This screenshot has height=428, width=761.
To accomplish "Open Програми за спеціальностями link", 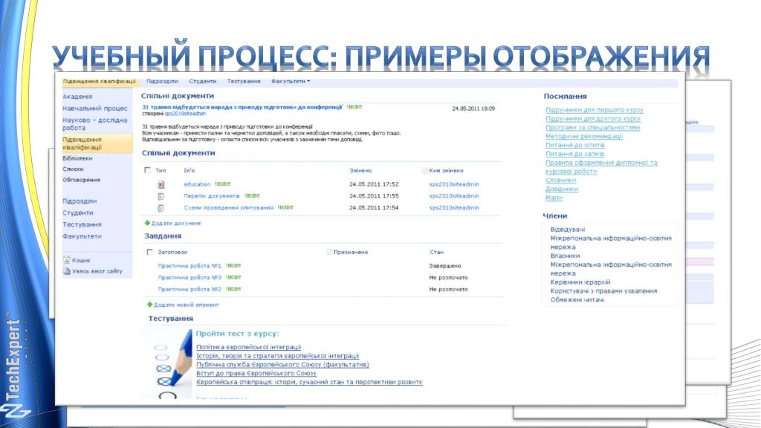I will [592, 128].
